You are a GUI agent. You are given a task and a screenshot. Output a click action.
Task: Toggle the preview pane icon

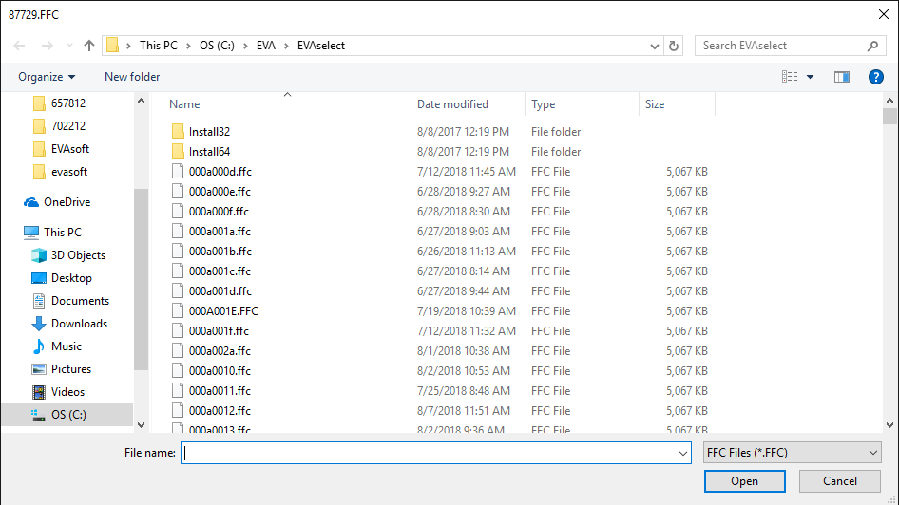pos(841,77)
